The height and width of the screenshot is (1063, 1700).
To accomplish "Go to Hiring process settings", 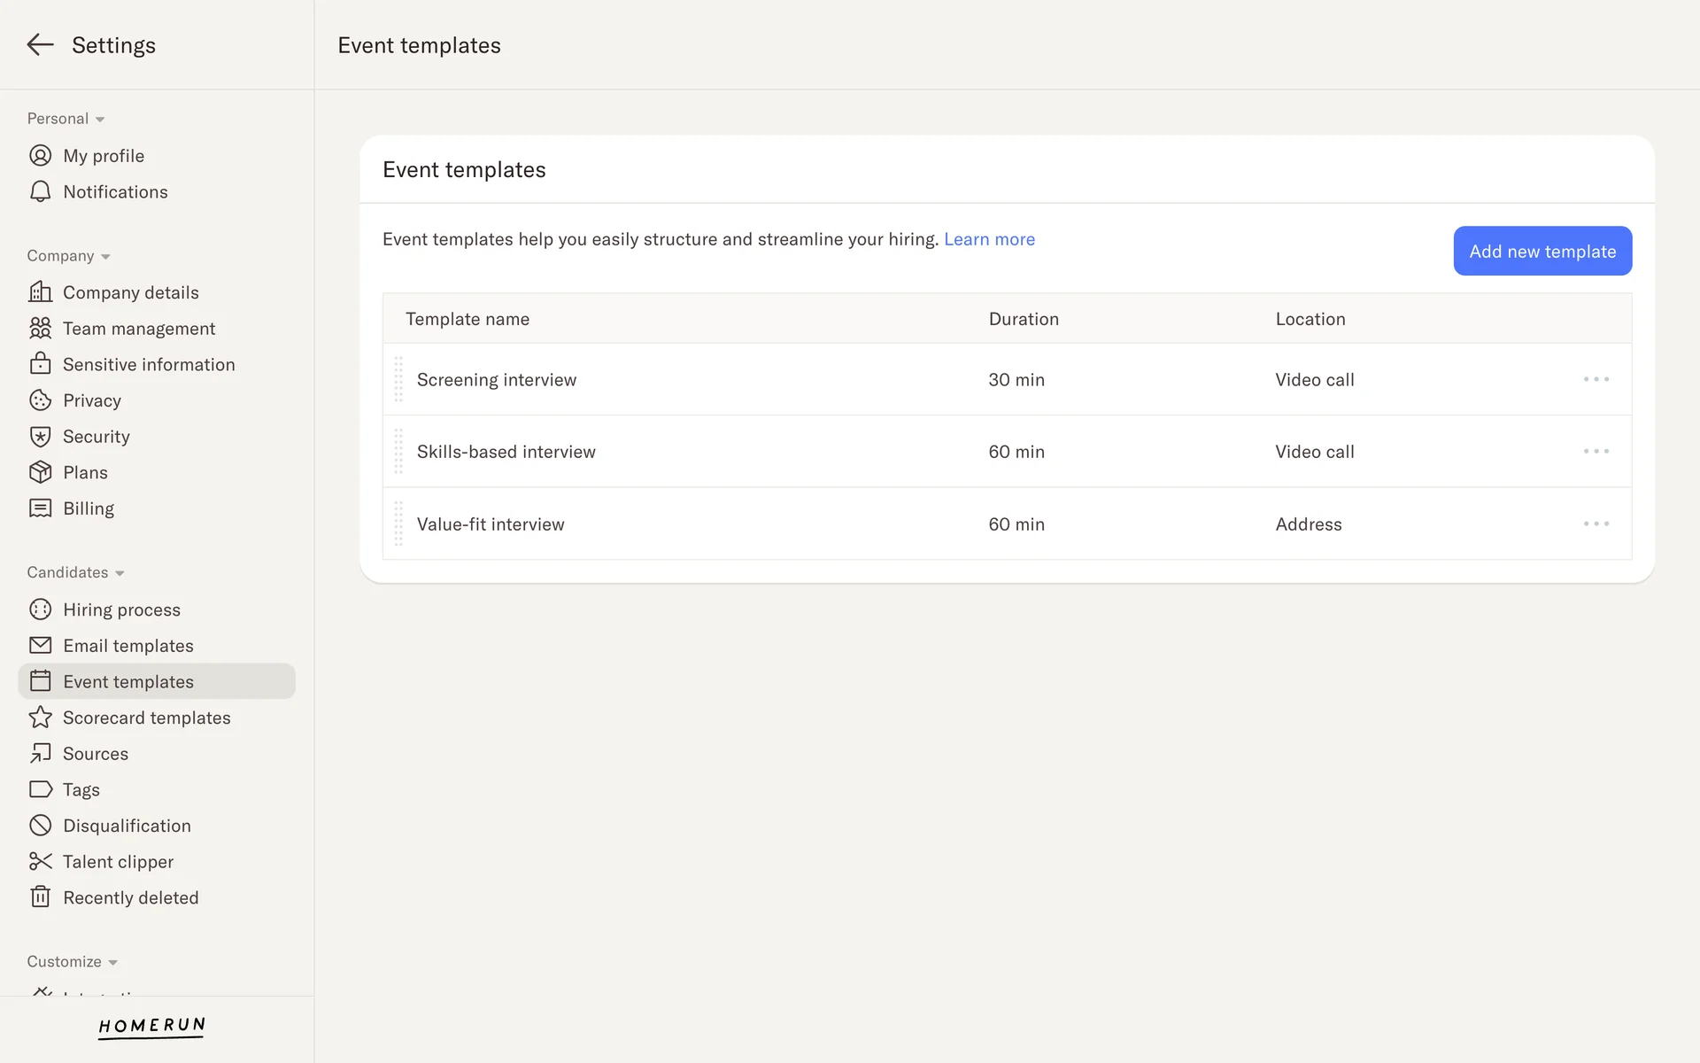I will (121, 609).
